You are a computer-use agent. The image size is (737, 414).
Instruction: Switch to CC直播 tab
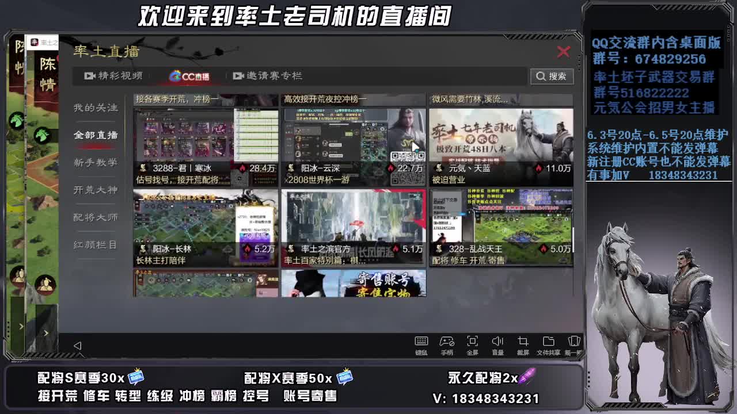(x=189, y=76)
